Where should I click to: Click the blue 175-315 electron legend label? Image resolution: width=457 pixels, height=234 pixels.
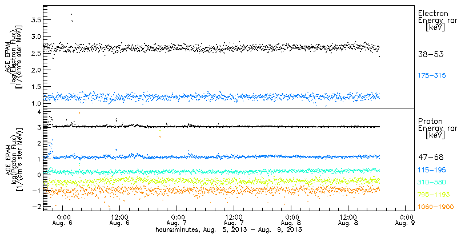coord(432,76)
